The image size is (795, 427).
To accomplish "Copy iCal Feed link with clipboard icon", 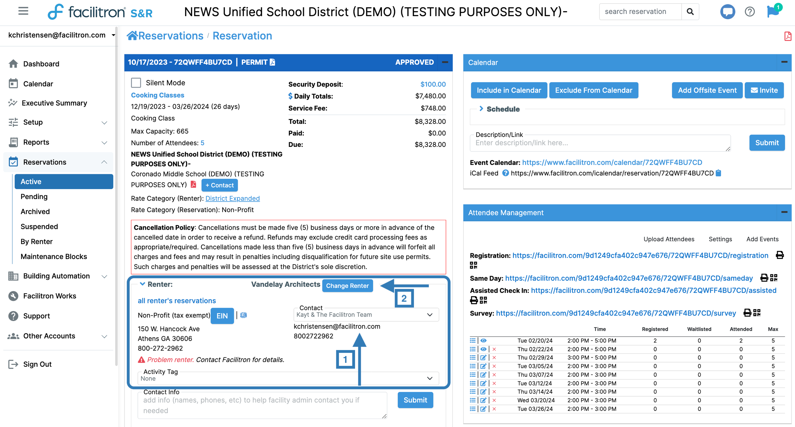I will (x=719, y=173).
